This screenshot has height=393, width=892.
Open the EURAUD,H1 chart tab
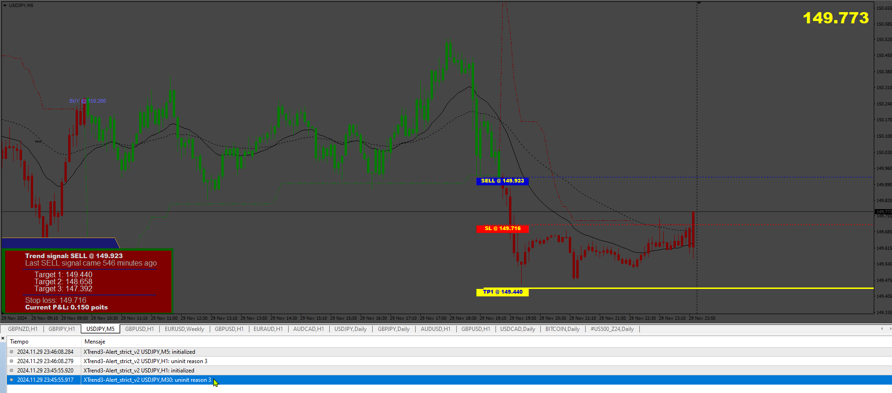point(268,329)
